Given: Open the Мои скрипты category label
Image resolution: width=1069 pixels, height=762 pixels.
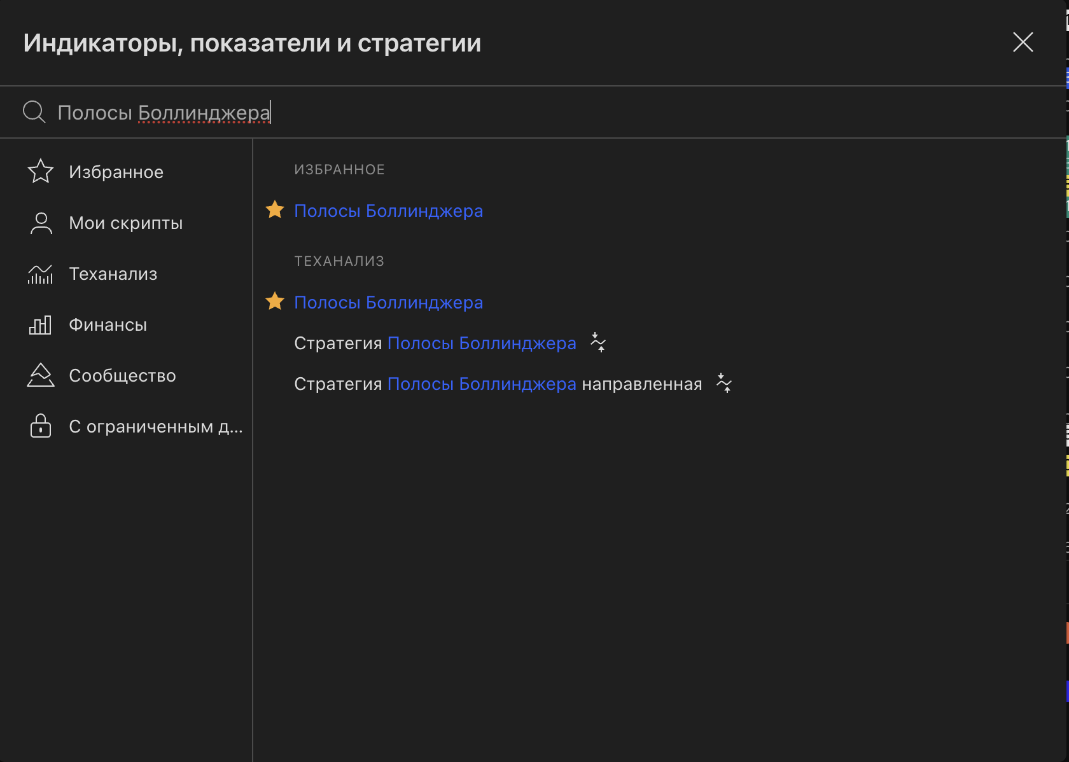Looking at the screenshot, I should (126, 223).
